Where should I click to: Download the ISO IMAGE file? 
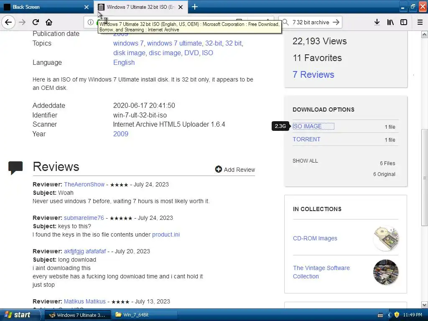tap(307, 126)
